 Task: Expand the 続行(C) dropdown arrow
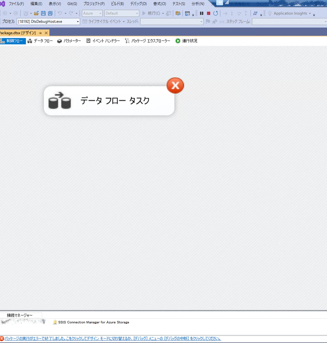(x=163, y=13)
